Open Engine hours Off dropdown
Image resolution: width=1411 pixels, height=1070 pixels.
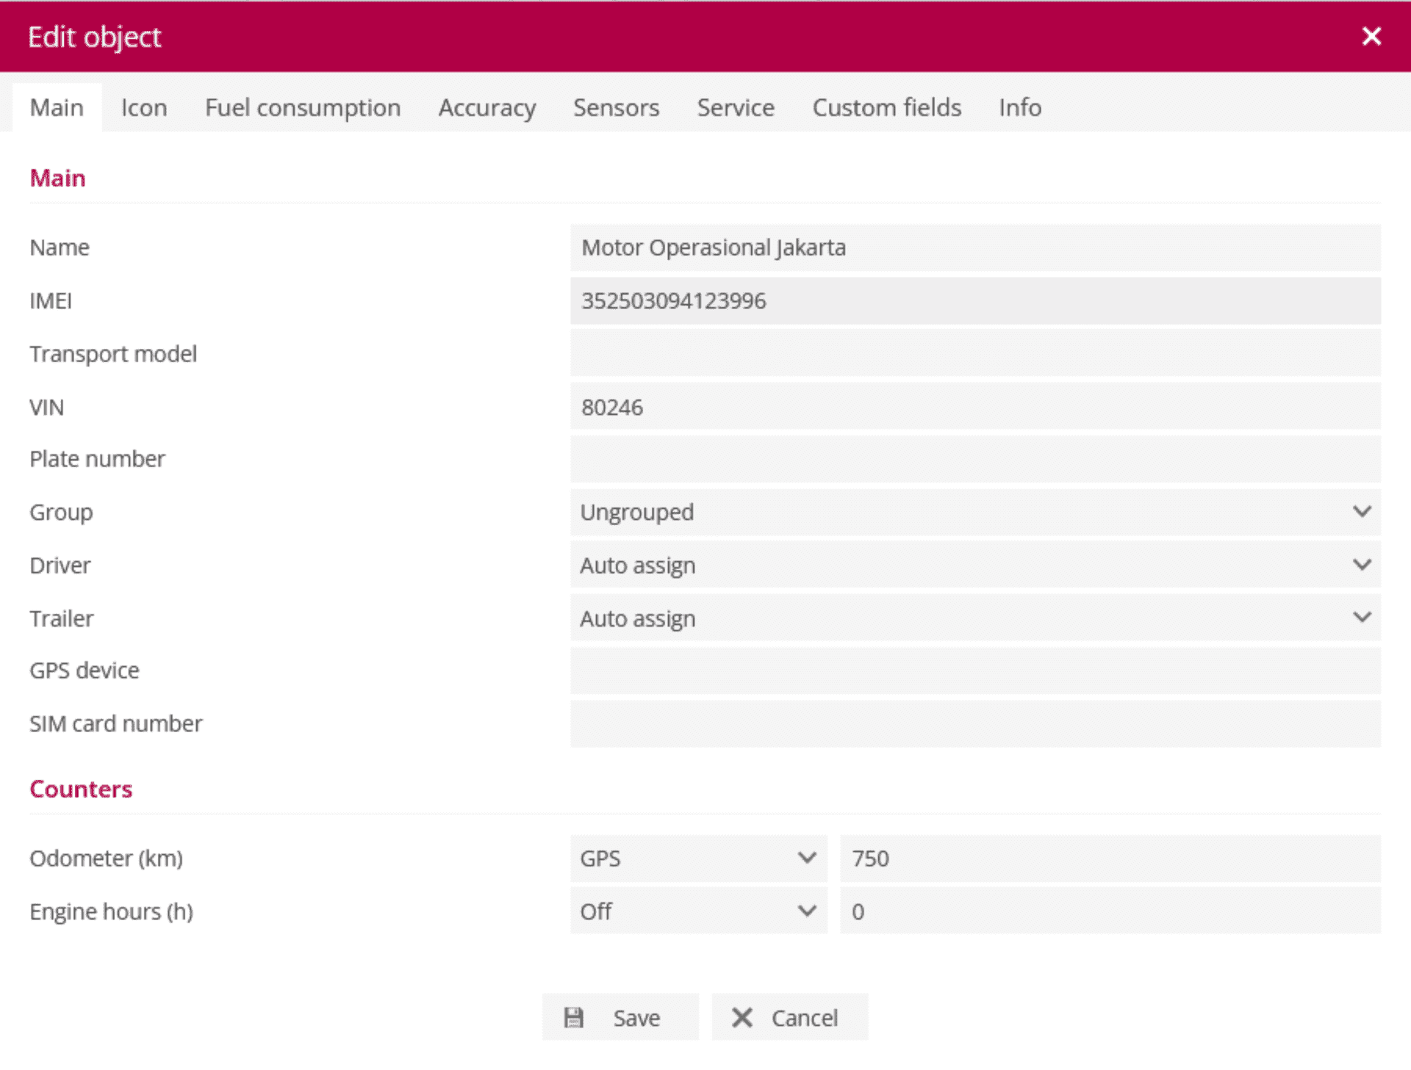point(698,911)
